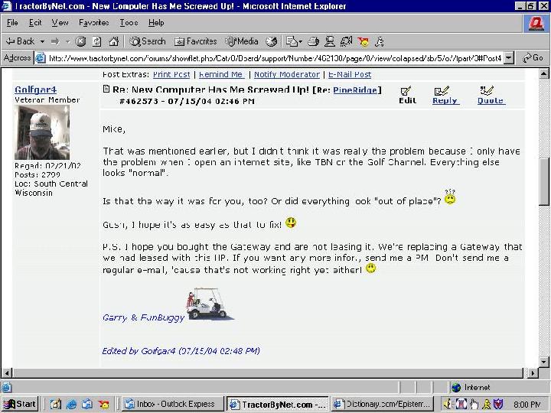Go back using the Back button
This screenshot has height=413, width=551.
click(21, 41)
